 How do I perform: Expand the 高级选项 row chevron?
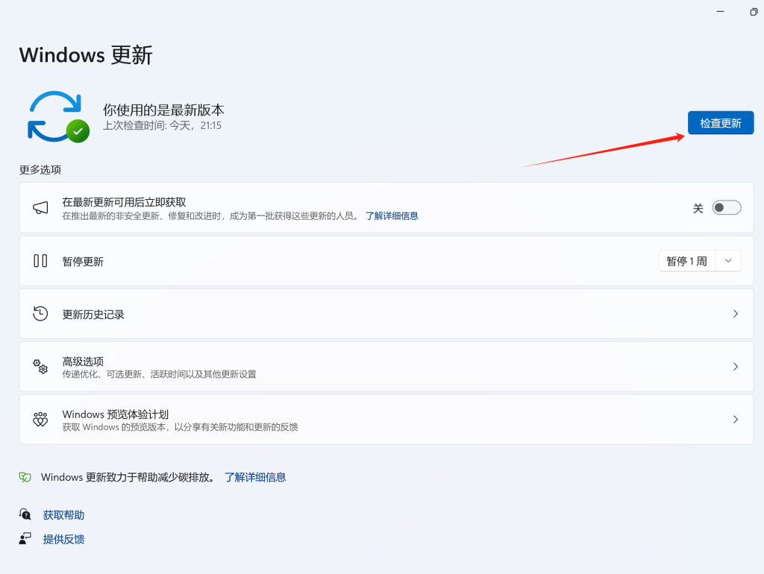735,366
